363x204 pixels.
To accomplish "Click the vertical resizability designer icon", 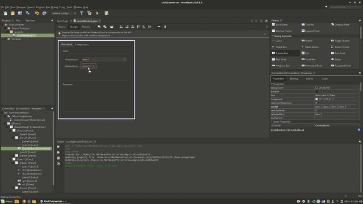I will pyautogui.click(x=165, y=27).
